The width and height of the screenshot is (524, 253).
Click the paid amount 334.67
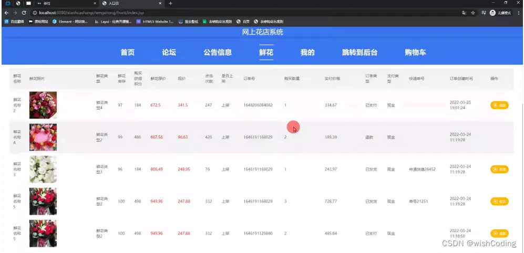(x=331, y=105)
